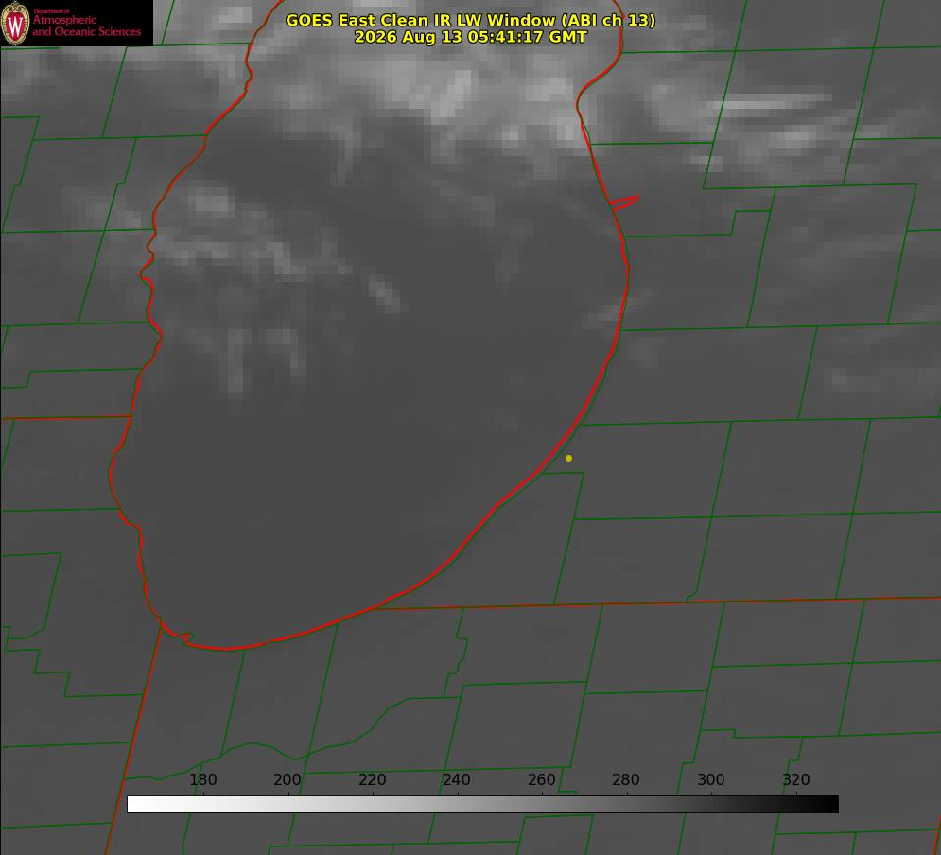941x855 pixels.
Task: Click the yellow location dot marker
Action: (568, 458)
